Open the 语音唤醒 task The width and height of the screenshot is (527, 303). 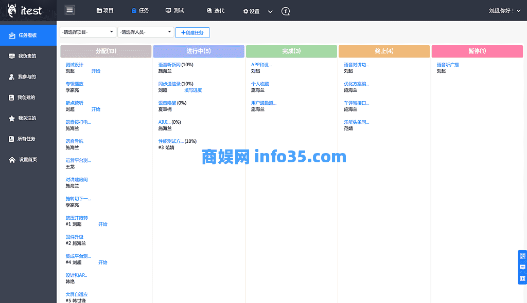tap(167, 103)
